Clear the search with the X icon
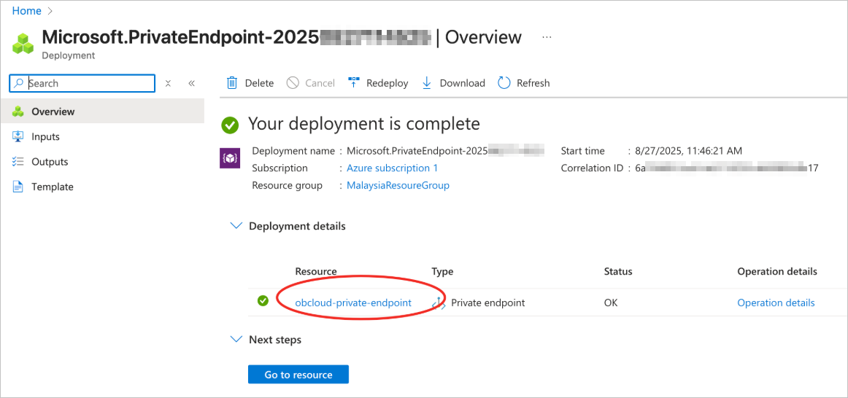This screenshot has height=398, width=848. click(168, 83)
